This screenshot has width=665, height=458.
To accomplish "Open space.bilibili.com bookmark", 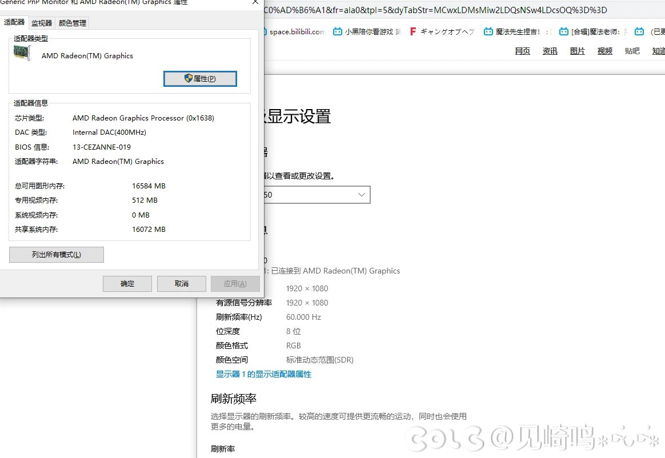I will tap(294, 32).
